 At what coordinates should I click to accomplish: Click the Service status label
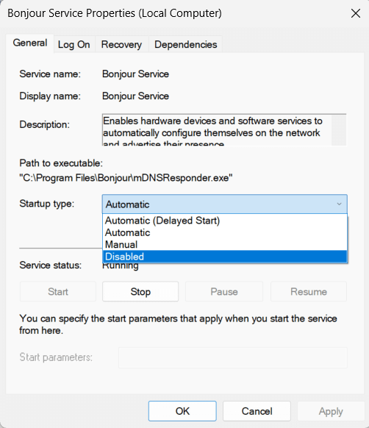coord(51,265)
